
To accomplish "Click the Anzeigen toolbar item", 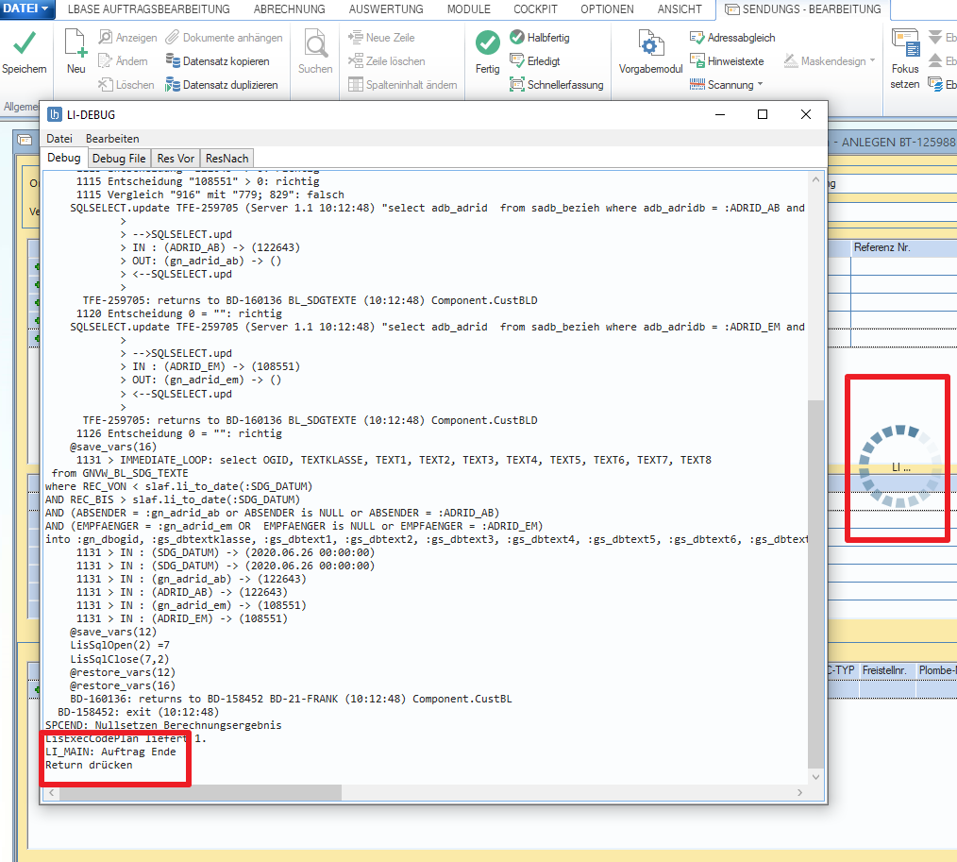I will pos(127,38).
